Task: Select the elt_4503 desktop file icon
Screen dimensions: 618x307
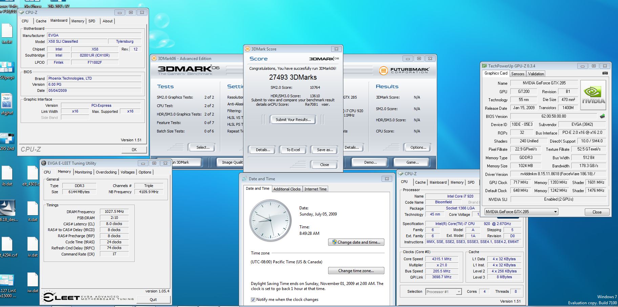Action: pos(32,176)
